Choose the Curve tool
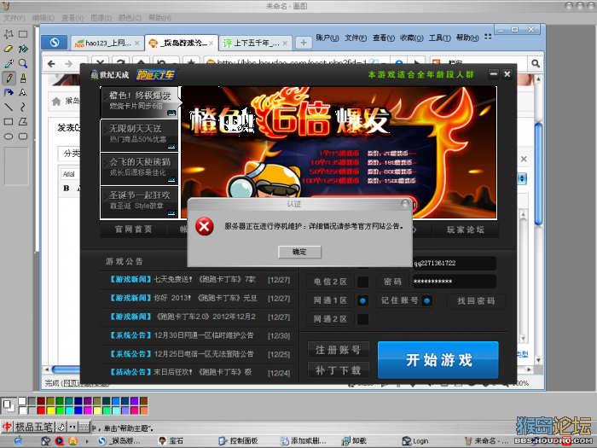 (23, 107)
